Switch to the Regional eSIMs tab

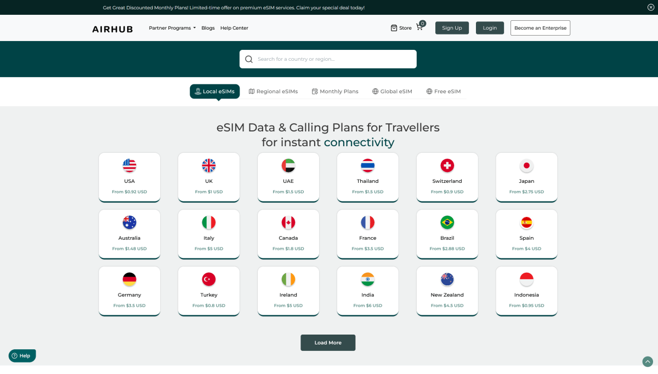point(273,91)
